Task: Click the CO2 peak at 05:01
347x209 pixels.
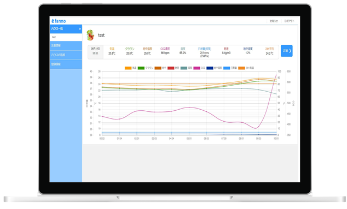Action: pyautogui.click(x=189, y=108)
